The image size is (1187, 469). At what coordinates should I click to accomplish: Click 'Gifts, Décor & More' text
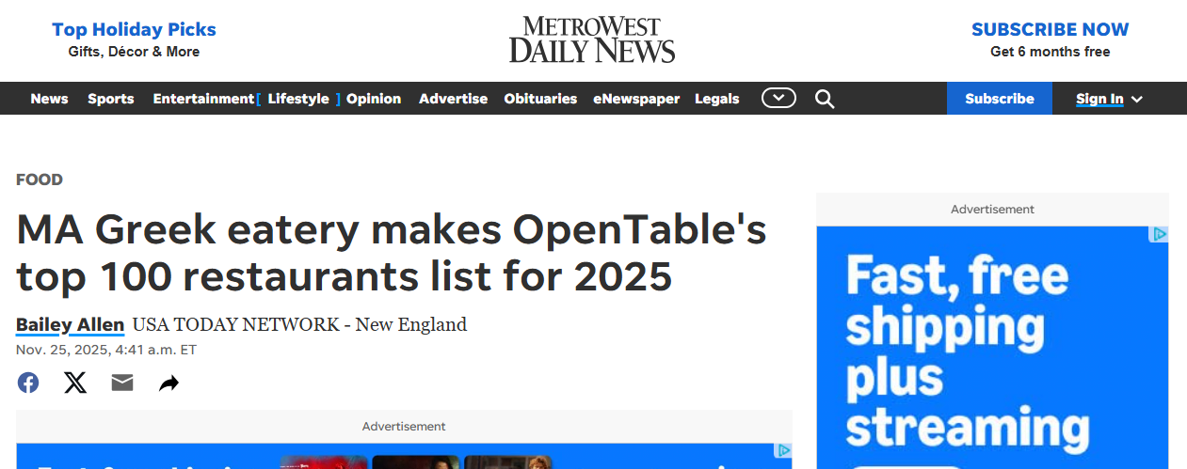(134, 52)
